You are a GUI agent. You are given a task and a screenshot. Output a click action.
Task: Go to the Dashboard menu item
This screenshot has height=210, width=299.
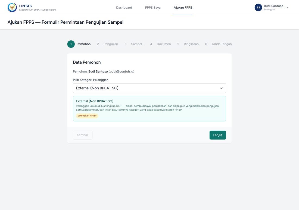tap(124, 7)
